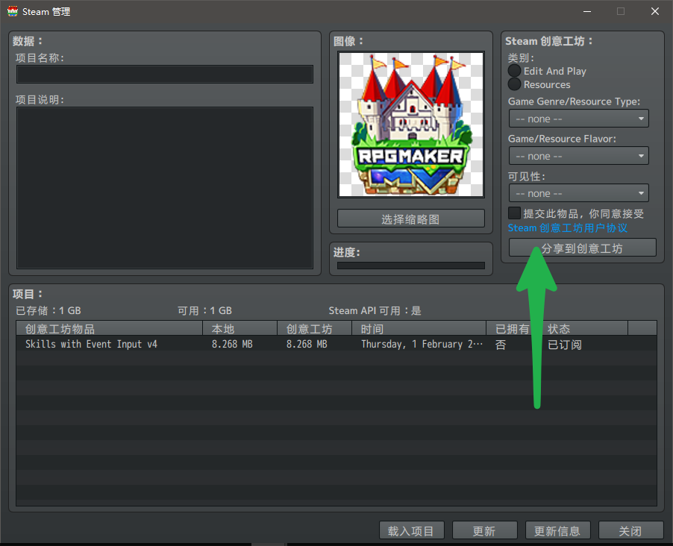Click the first 8.268 MB cell under 本地
673x546 pixels.
click(232, 345)
